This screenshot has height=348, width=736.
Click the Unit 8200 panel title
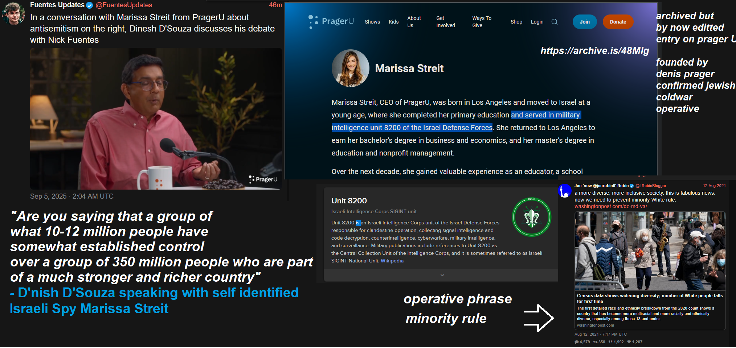pos(349,201)
